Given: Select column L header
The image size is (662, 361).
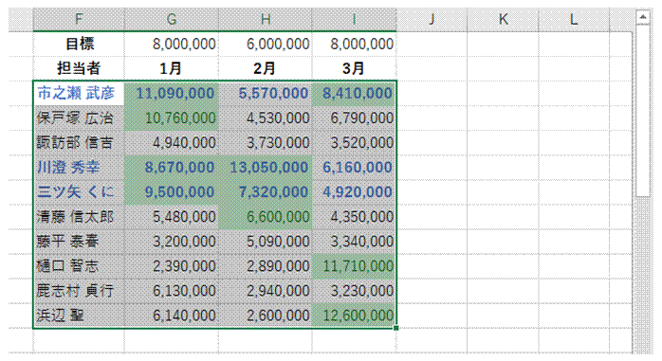Looking at the screenshot, I should [x=574, y=19].
